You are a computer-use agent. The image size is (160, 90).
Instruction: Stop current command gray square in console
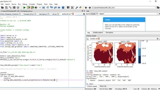(157, 39)
